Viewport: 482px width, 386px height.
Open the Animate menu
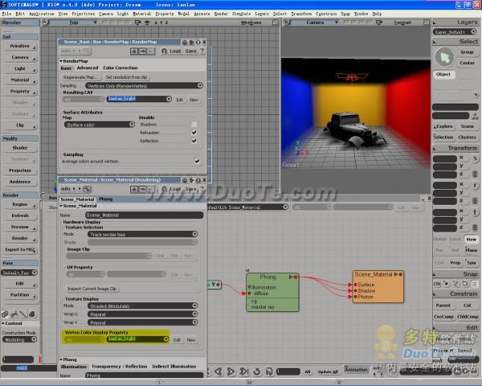point(202,14)
